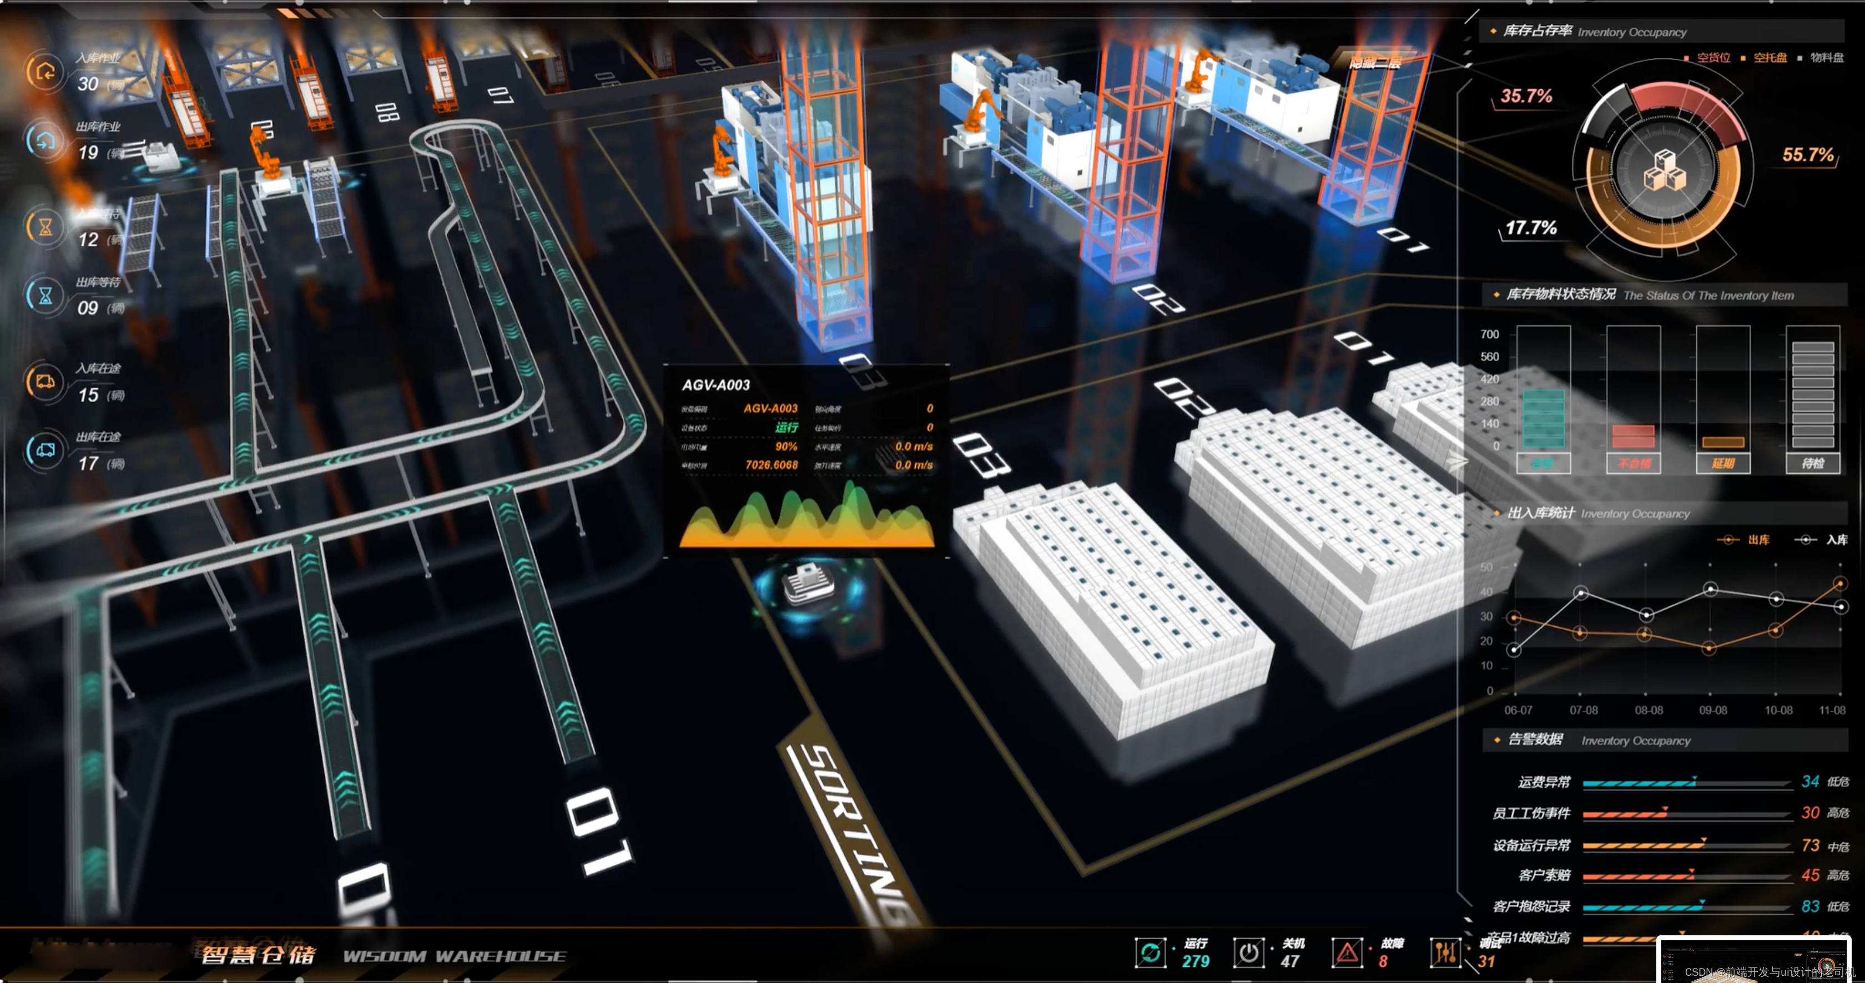Click the 延期 bar chart label
1865x983 pixels.
coord(1722,464)
